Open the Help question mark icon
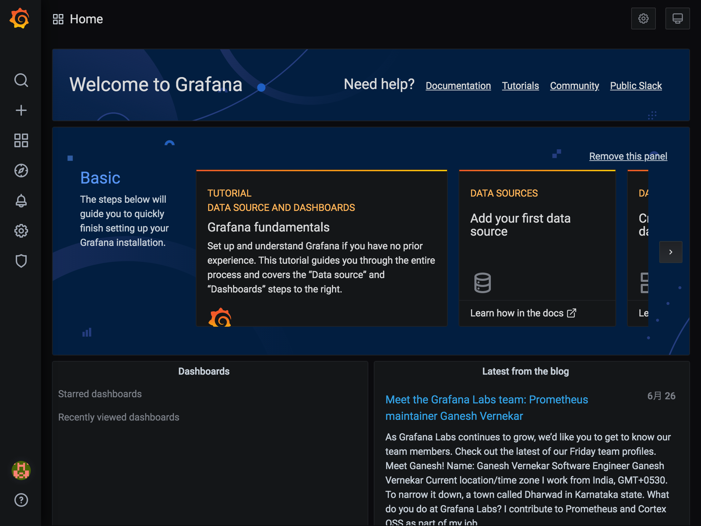The image size is (701, 526). (x=21, y=500)
